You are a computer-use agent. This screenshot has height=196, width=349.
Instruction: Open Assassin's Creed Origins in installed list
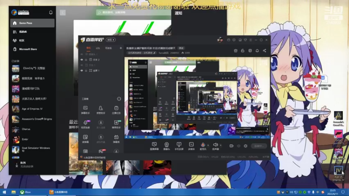(x=32, y=119)
